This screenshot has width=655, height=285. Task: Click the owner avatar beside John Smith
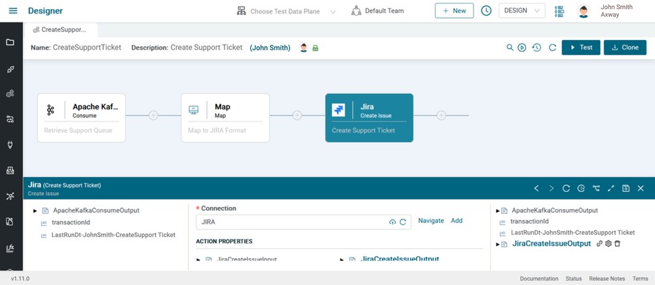coord(304,48)
